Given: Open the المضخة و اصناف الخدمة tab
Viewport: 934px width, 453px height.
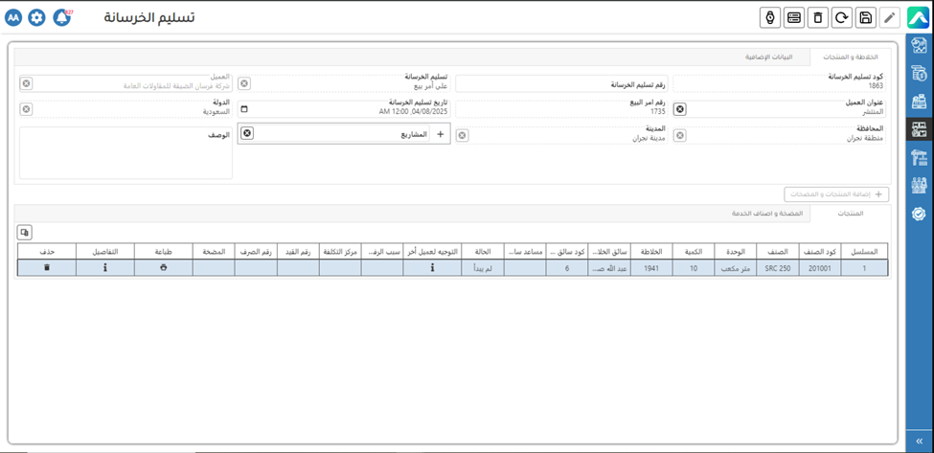Looking at the screenshot, I should point(765,213).
